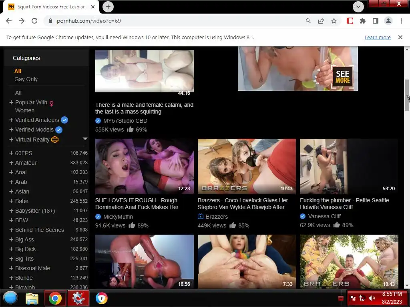Share this page using the share icon

[321, 21]
